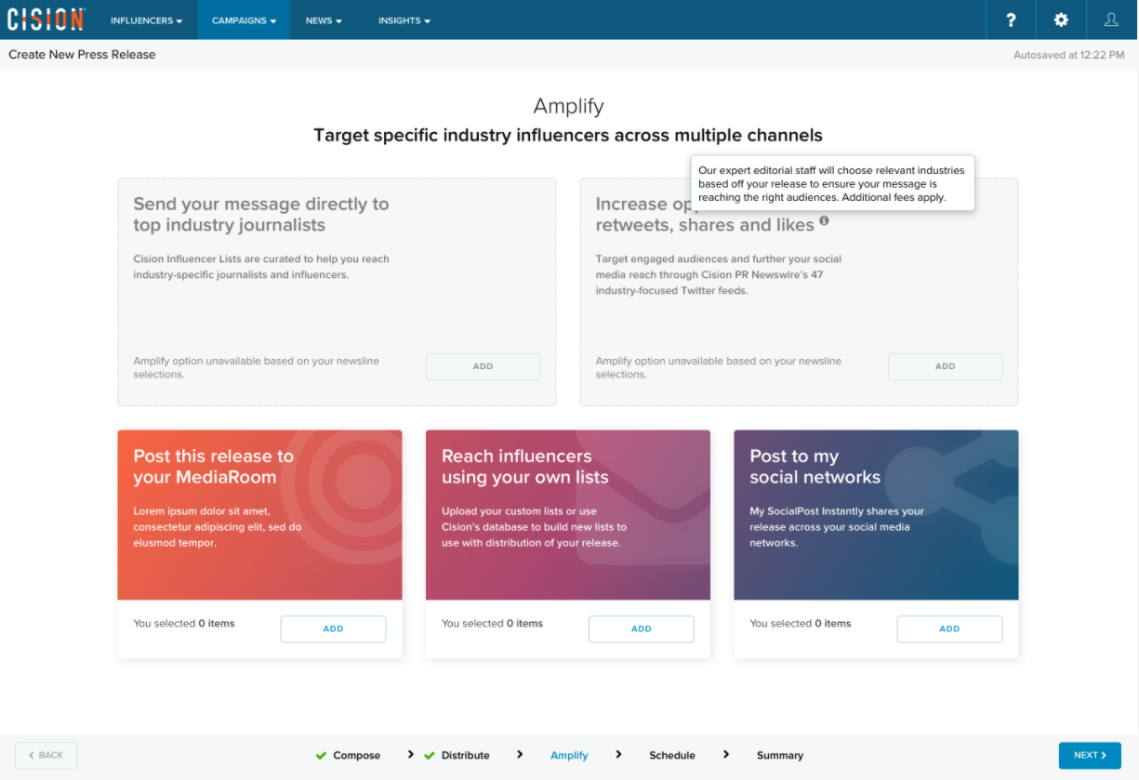Go to the Compose step

[356, 755]
